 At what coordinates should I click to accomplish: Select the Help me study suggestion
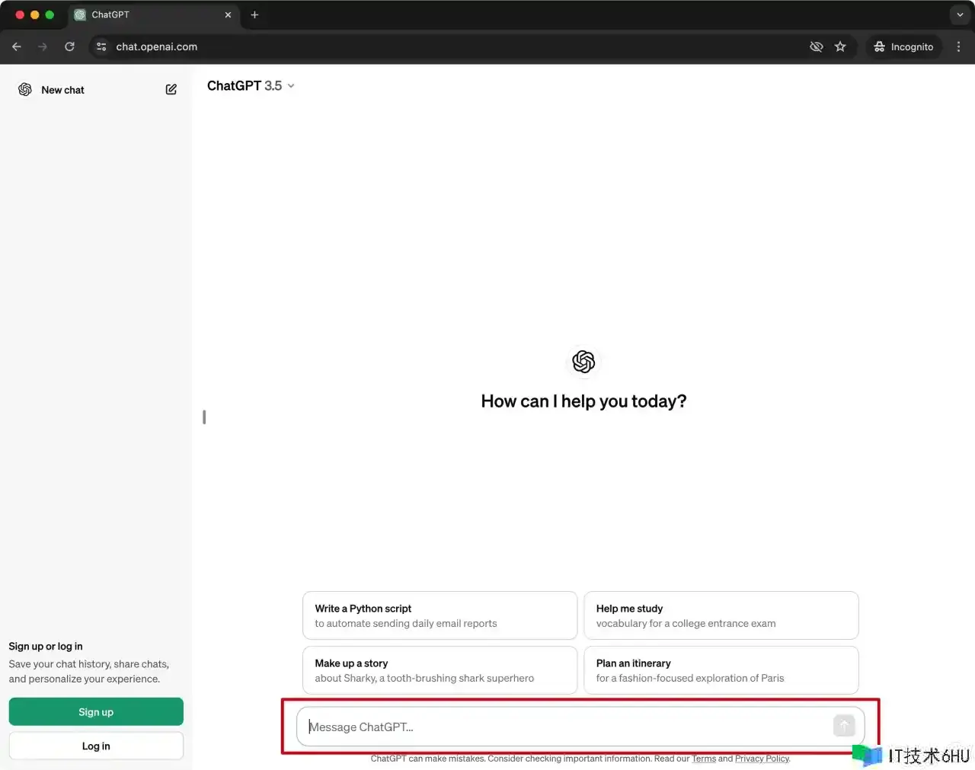721,615
